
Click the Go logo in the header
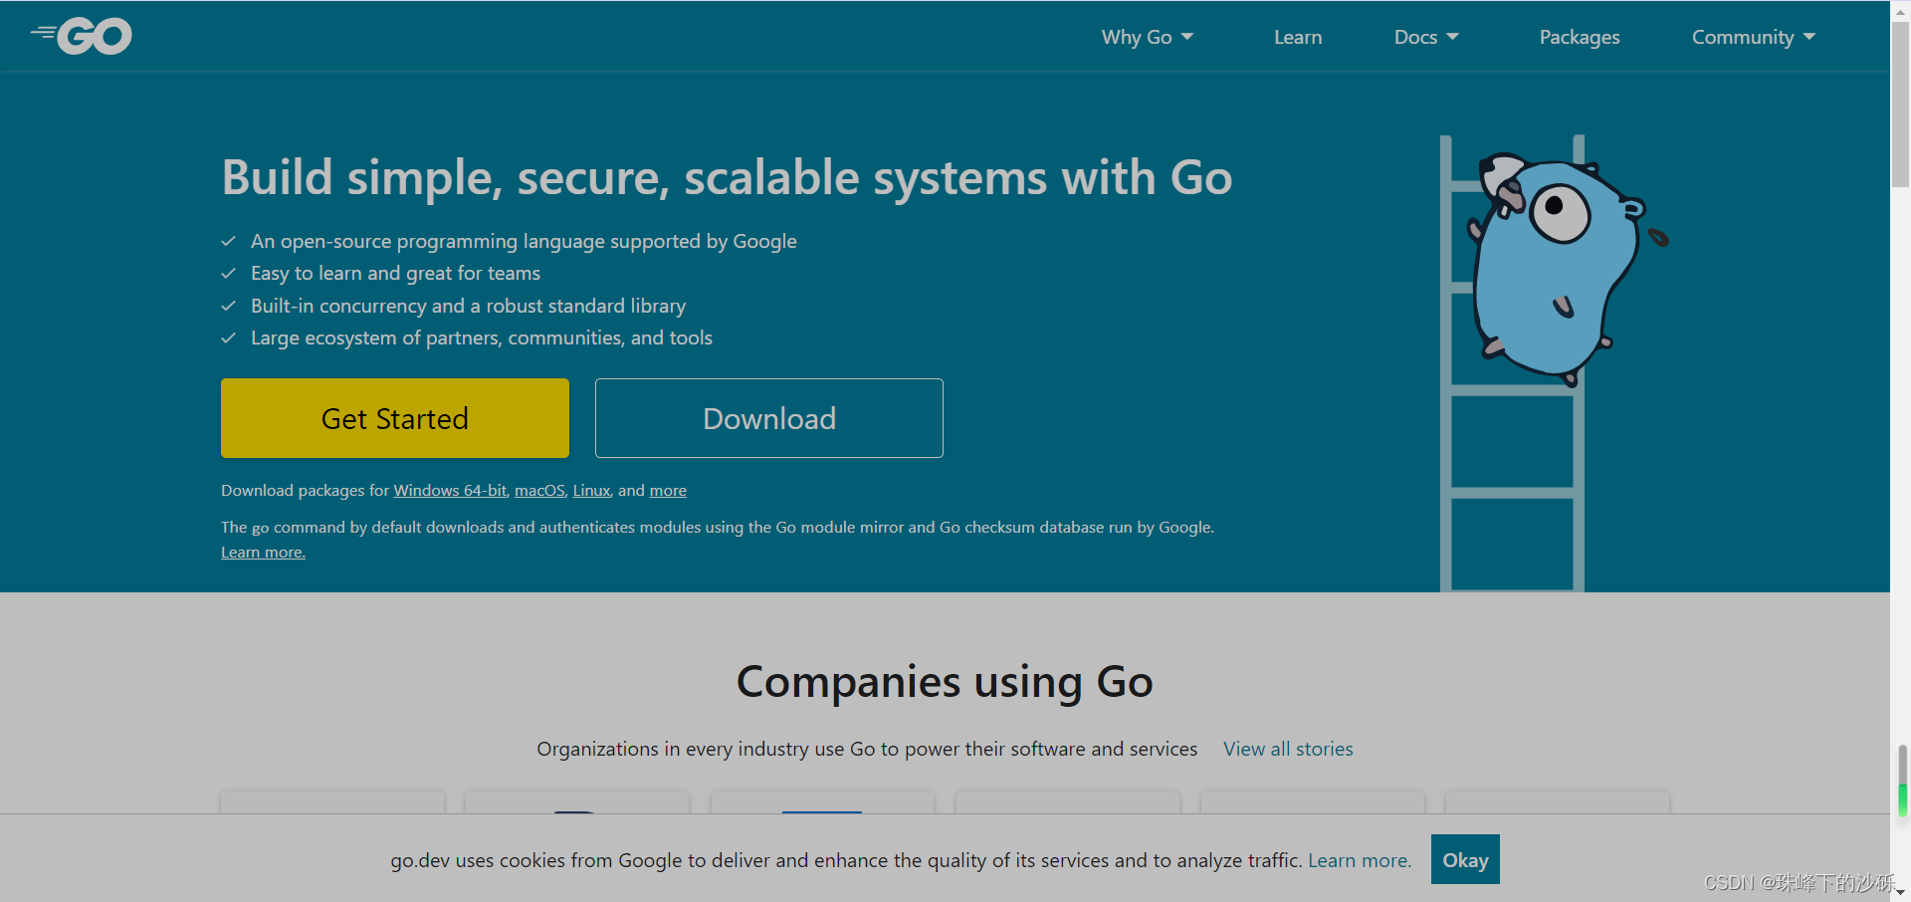[81, 36]
